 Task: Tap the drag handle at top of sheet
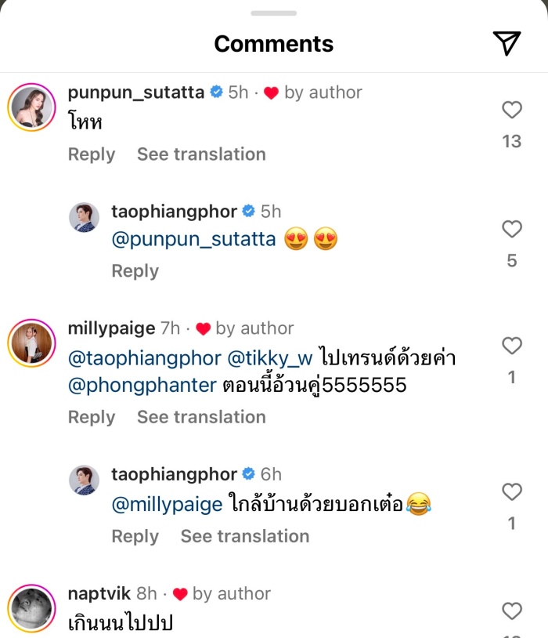click(274, 13)
